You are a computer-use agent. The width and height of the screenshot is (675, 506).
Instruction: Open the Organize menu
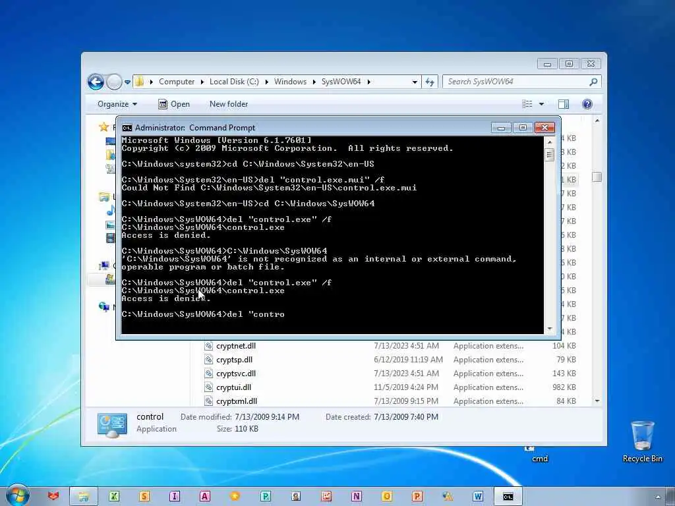point(117,104)
